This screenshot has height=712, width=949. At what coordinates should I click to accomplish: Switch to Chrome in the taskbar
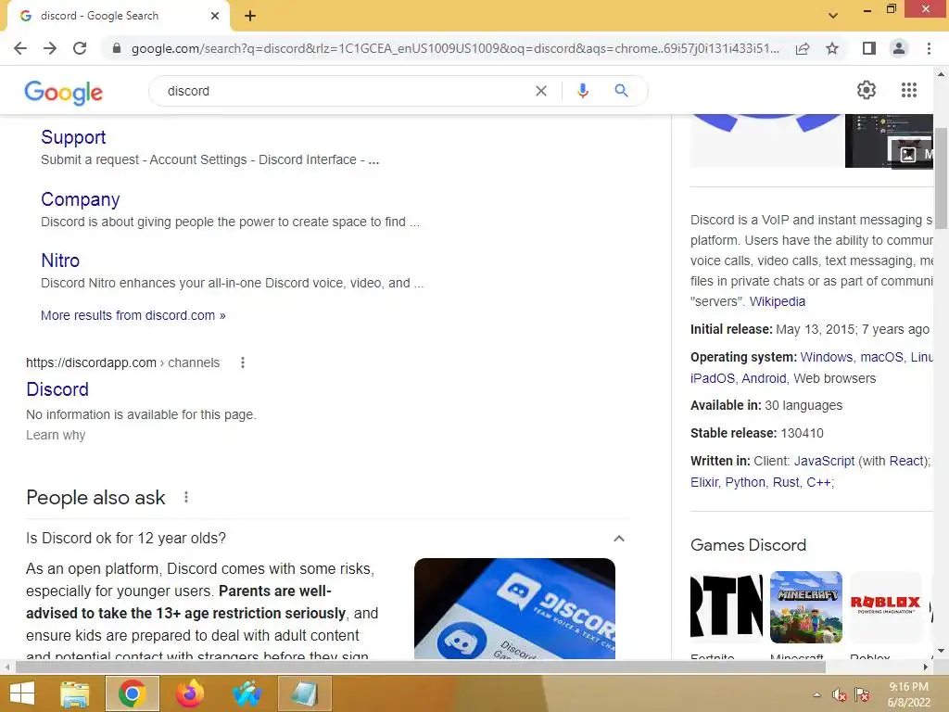132,693
